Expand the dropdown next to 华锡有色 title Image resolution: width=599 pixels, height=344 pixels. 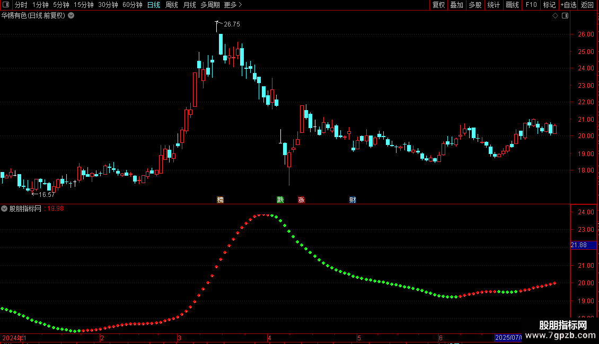(71, 15)
